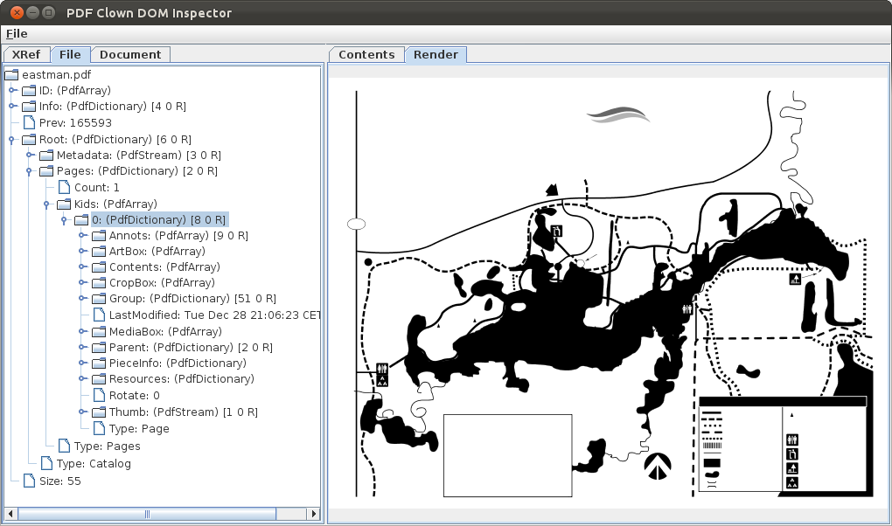This screenshot has height=526, width=892.
Task: Switch to the XRef tab
Action: (25, 54)
